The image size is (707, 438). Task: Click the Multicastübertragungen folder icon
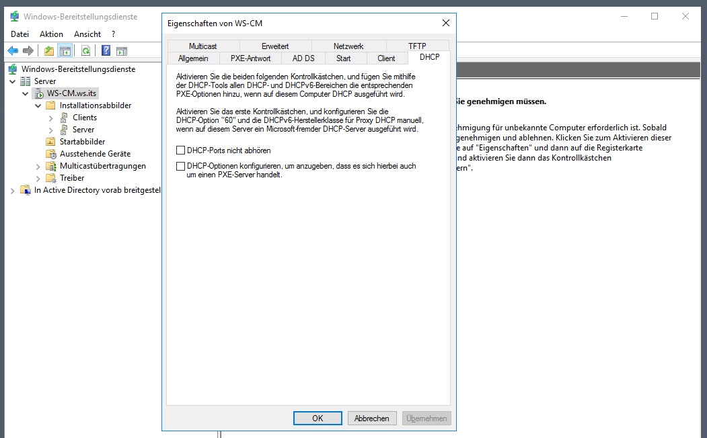(51, 166)
